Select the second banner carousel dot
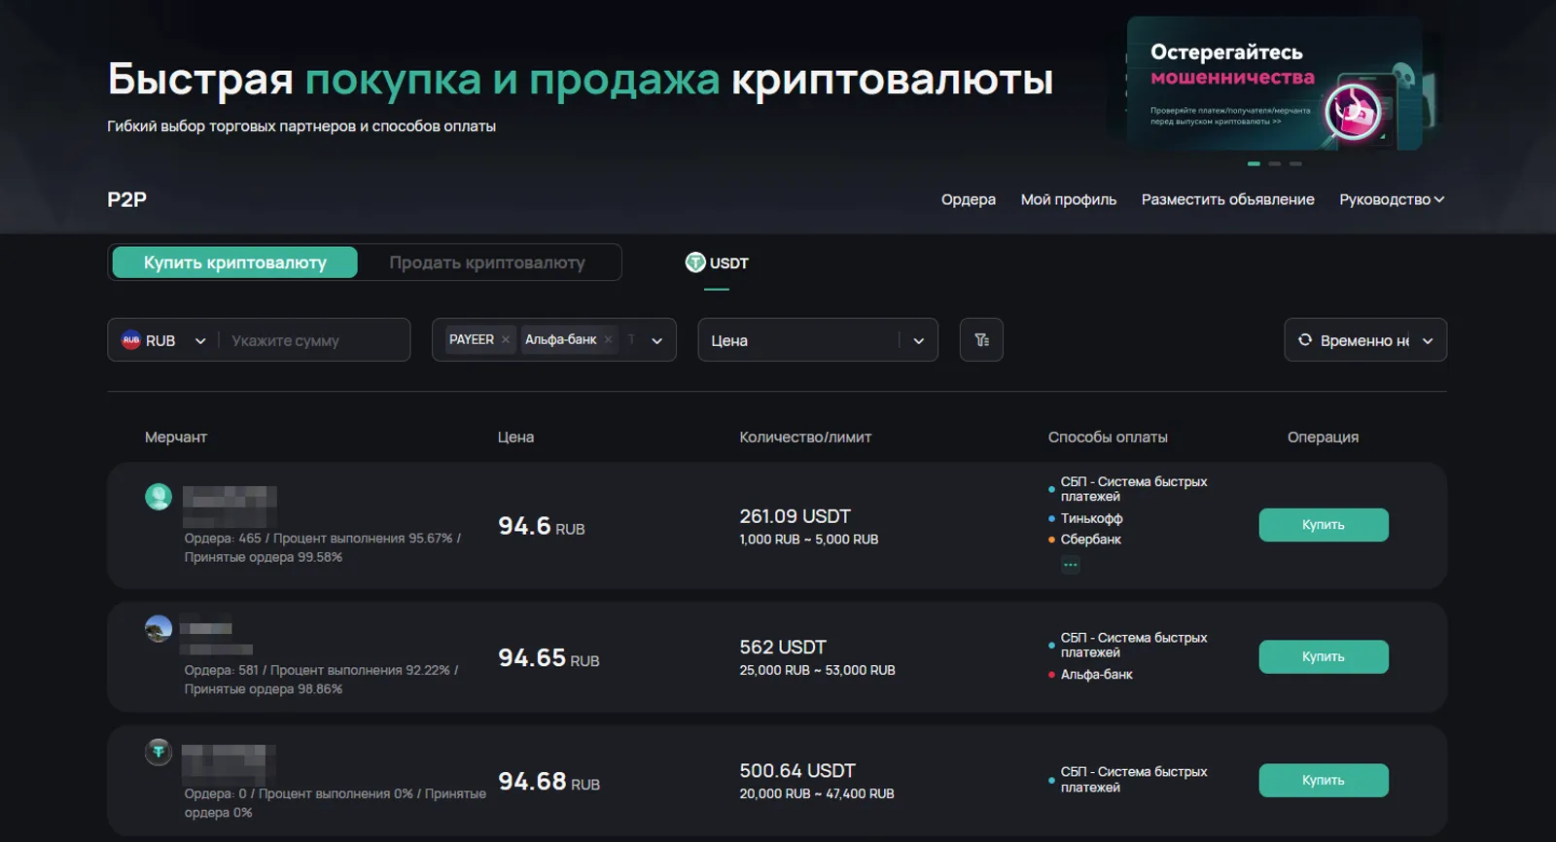 (x=1275, y=163)
